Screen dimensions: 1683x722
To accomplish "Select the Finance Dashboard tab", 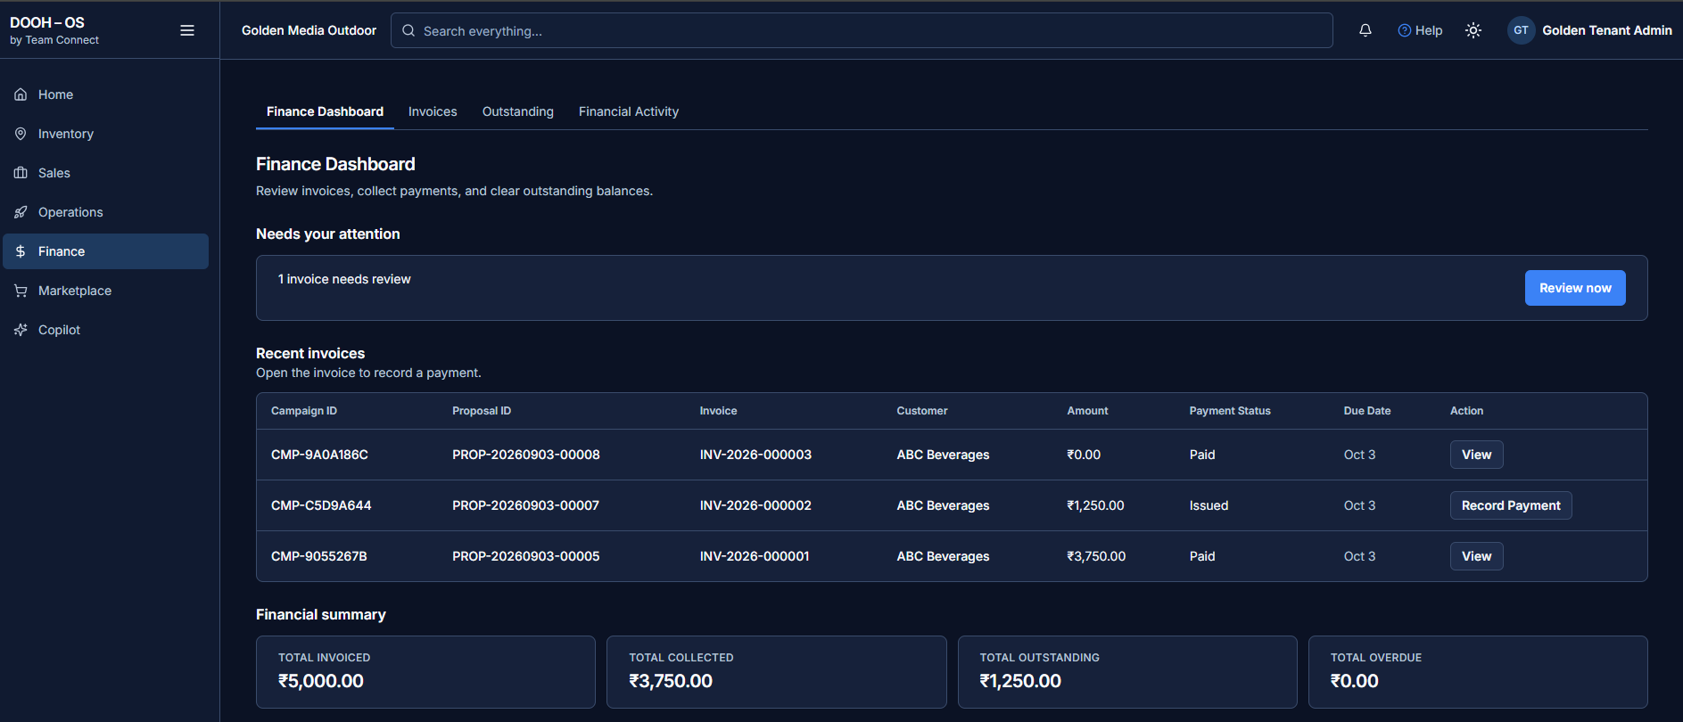I will click(325, 111).
